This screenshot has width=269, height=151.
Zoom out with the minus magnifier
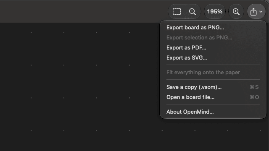pos(193,12)
